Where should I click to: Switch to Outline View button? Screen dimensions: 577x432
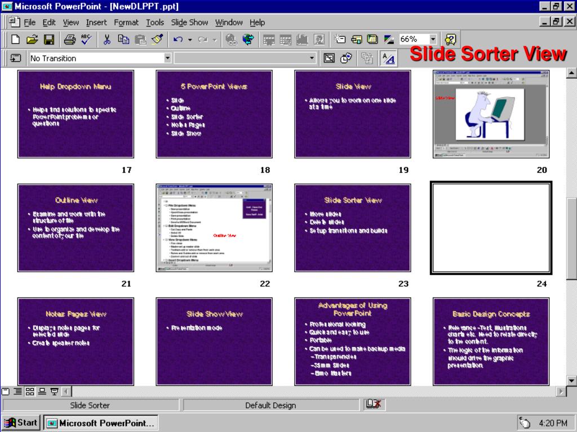17,391
